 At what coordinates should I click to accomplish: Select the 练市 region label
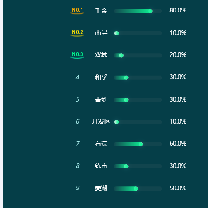[101, 166]
